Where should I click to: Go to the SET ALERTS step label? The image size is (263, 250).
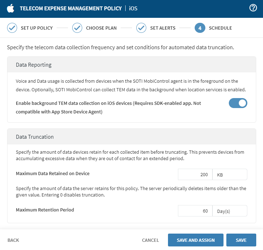coord(163,28)
